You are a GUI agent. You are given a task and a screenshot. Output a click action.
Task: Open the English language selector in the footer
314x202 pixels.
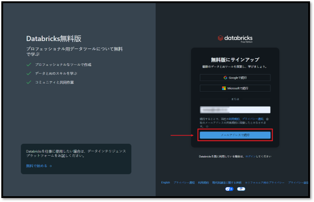pyautogui.click(x=166, y=182)
